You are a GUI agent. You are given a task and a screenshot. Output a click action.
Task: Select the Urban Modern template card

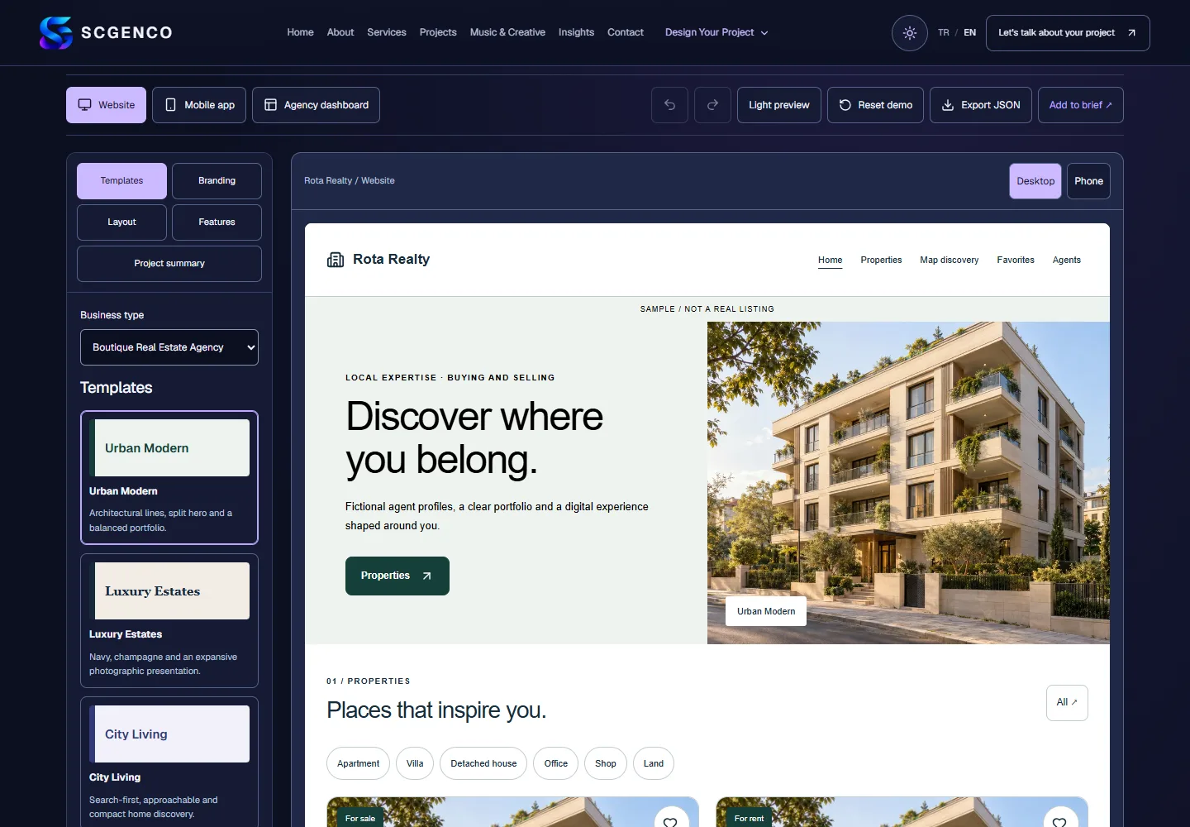169,477
